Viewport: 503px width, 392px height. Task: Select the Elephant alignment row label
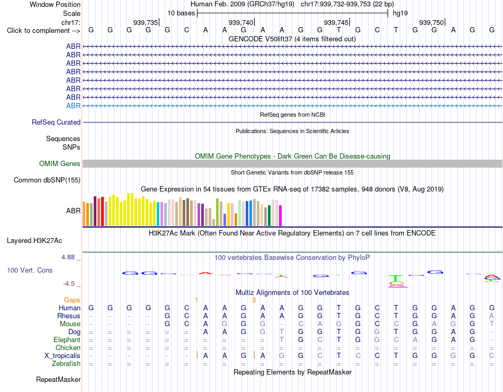pyautogui.click(x=67, y=339)
